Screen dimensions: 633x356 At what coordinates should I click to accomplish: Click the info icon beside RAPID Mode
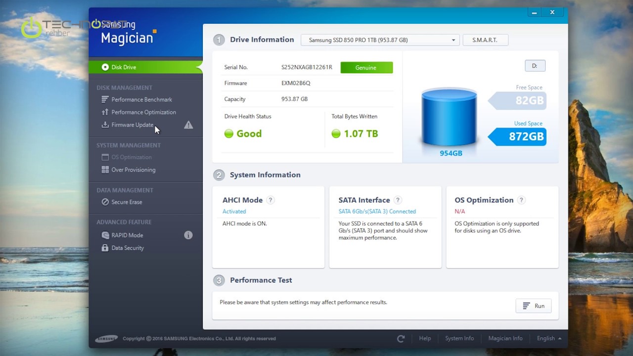(x=188, y=235)
